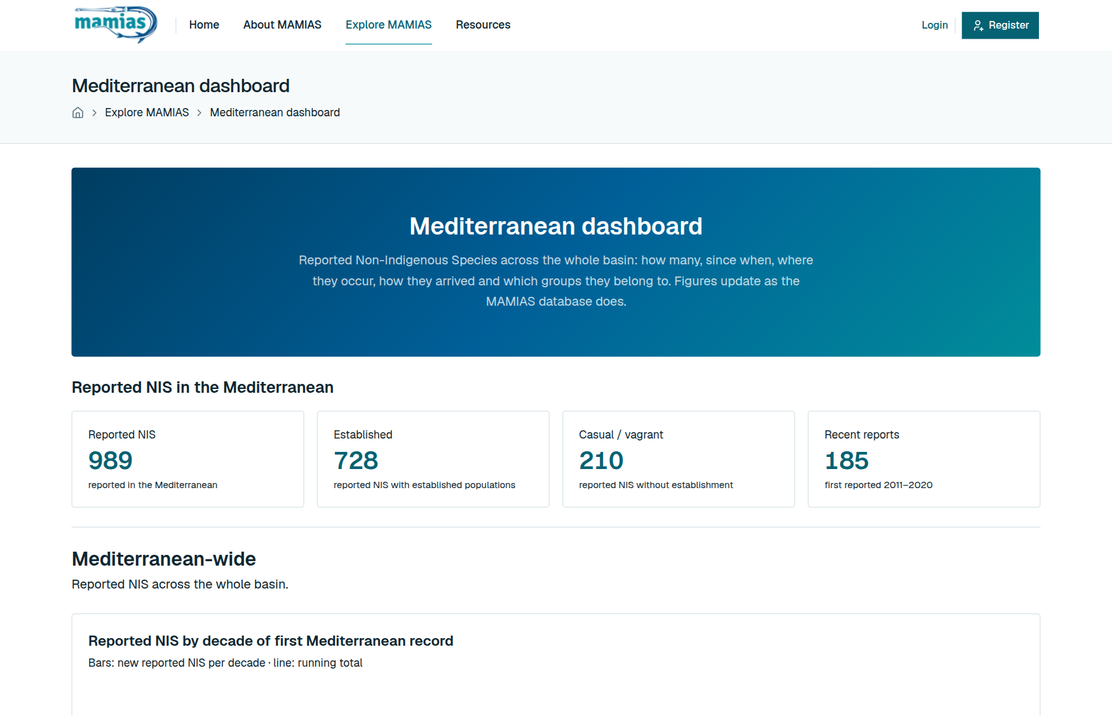1112x715 pixels.
Task: Click the Reported NIS 989 card
Action: tap(187, 459)
